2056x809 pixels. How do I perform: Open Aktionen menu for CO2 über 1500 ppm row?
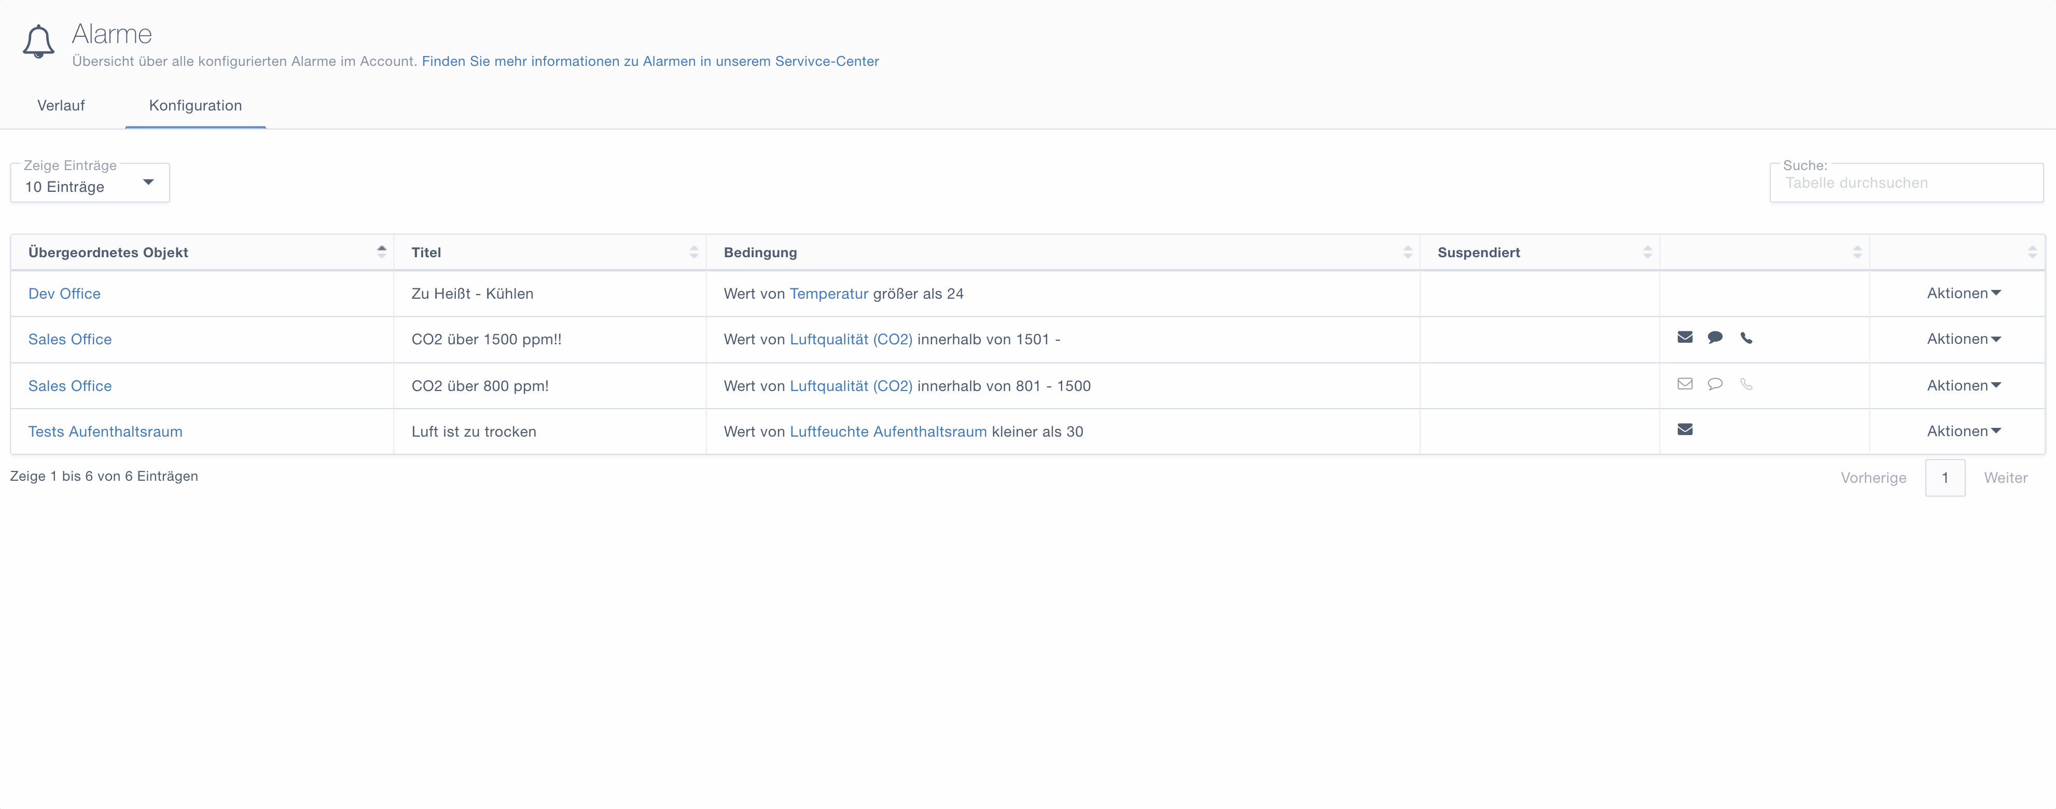[x=1963, y=339]
